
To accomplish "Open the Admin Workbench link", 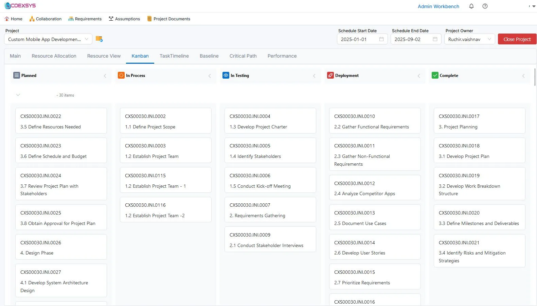I will [438, 6].
